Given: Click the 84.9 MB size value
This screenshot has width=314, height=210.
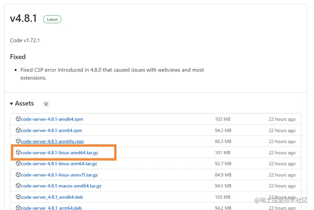Looking at the screenshot, I should [223, 175].
